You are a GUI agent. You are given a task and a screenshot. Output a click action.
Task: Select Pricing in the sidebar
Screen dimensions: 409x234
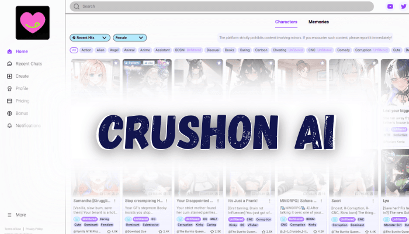tap(22, 101)
